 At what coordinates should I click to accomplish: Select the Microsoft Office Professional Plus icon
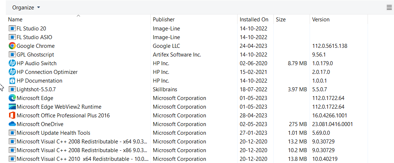12,116
